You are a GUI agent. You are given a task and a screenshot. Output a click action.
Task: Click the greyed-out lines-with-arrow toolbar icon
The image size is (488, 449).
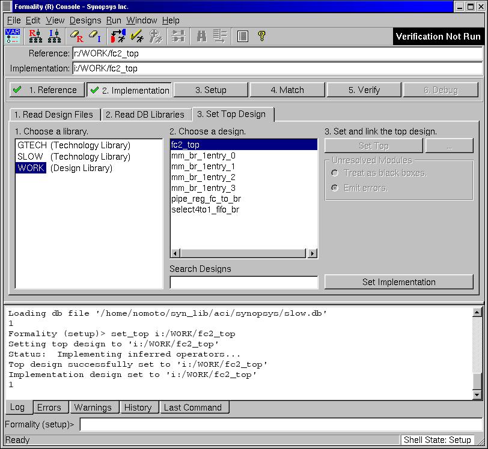[x=220, y=36]
